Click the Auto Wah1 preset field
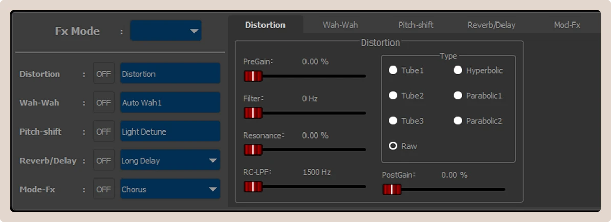Screen dimensions: 611x222 170,103
